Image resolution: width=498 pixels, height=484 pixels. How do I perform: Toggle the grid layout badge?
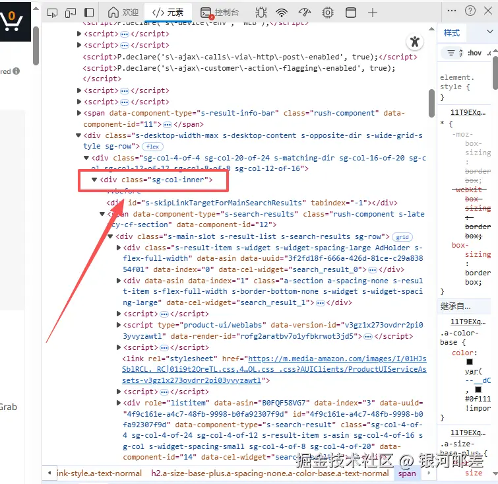402,237
